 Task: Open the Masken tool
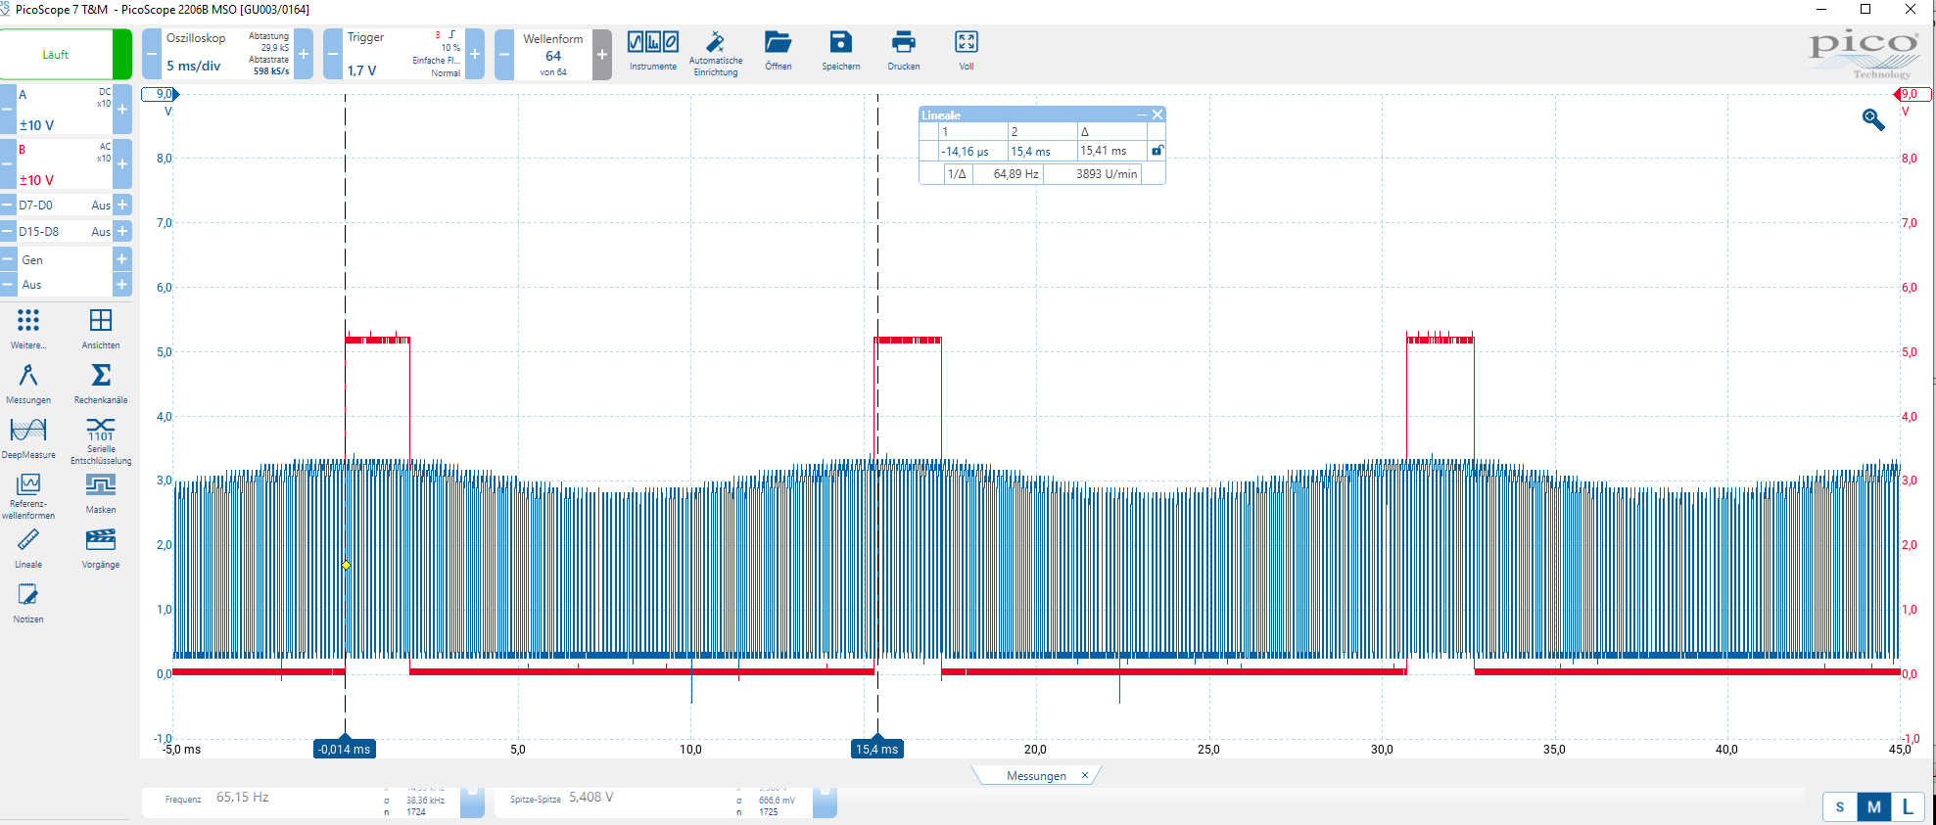[x=101, y=493]
